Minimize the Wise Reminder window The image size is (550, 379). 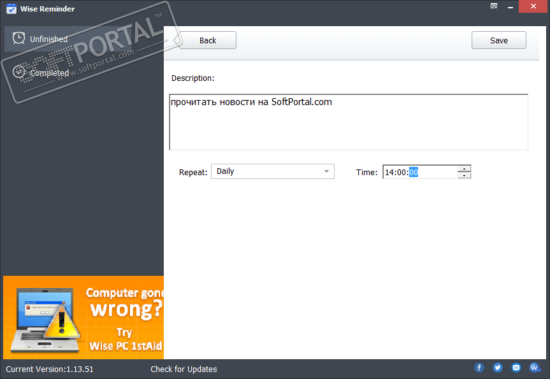point(510,6)
